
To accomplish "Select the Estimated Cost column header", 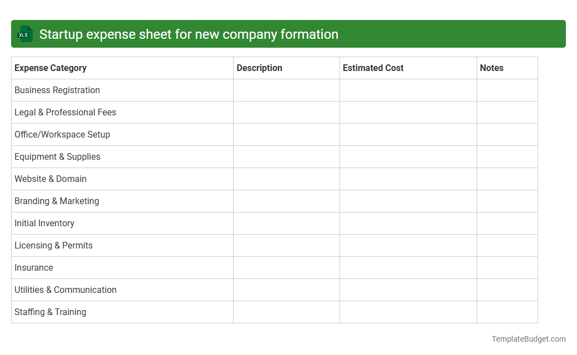I will pyautogui.click(x=373, y=68).
